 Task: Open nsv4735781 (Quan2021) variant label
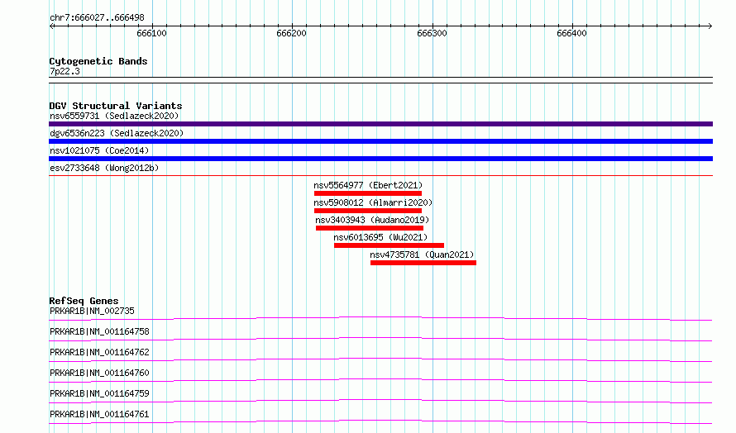422,255
